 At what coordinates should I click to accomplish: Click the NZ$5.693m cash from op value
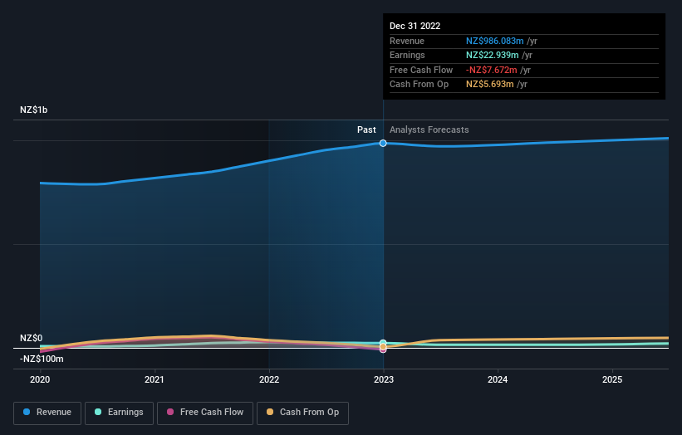[x=490, y=85]
